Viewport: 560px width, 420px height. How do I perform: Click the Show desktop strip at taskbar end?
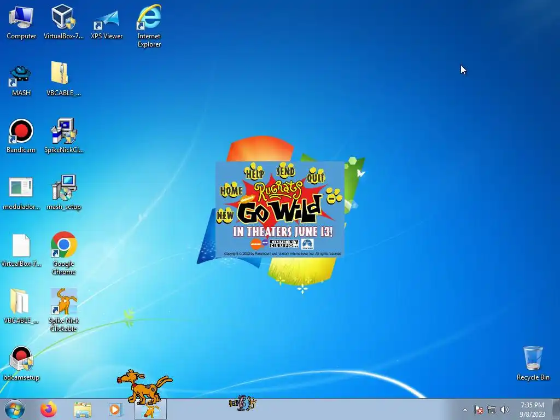click(556, 409)
